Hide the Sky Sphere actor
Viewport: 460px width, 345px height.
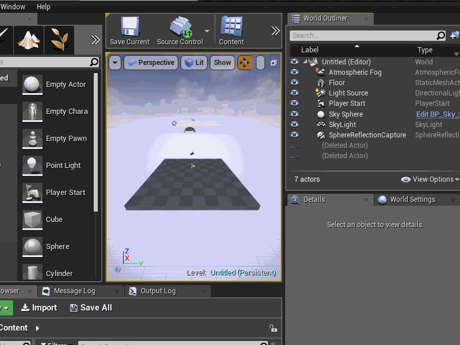pyautogui.click(x=294, y=114)
